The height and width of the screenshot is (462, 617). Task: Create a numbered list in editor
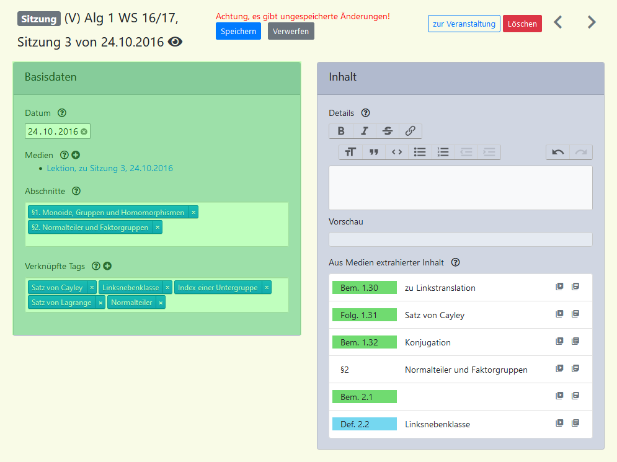[443, 152]
